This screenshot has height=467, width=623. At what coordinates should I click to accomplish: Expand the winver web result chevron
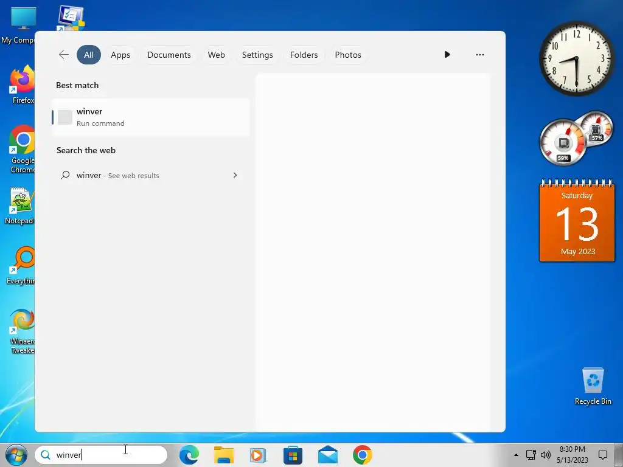tap(235, 175)
